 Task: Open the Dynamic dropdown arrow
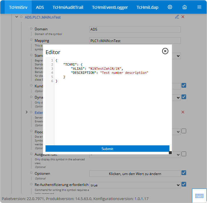(x=178, y=98)
